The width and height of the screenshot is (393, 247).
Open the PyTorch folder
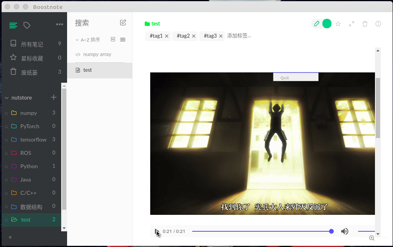(31, 126)
